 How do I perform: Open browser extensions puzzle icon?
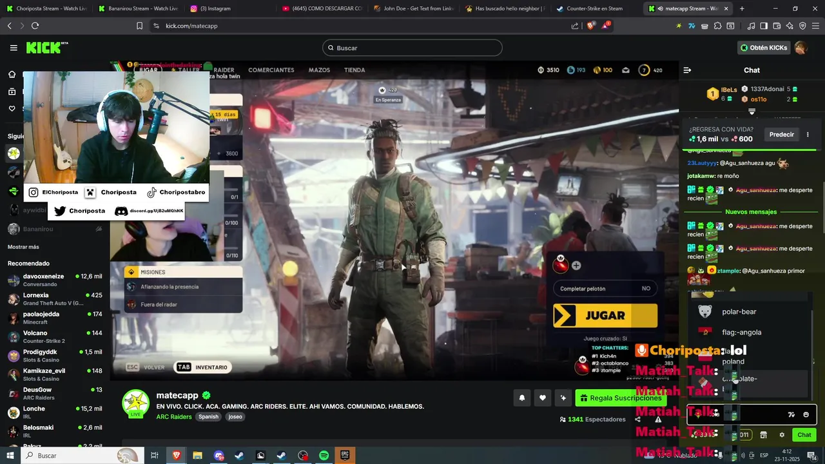pyautogui.click(x=717, y=26)
